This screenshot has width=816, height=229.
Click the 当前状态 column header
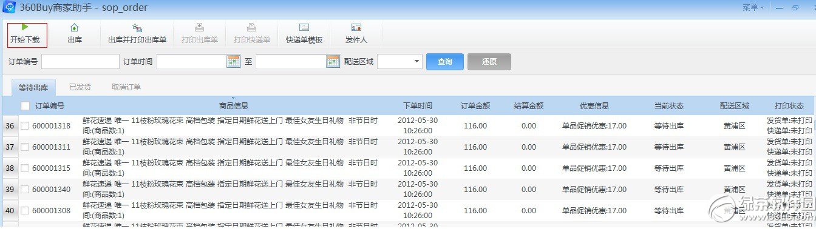coord(669,105)
